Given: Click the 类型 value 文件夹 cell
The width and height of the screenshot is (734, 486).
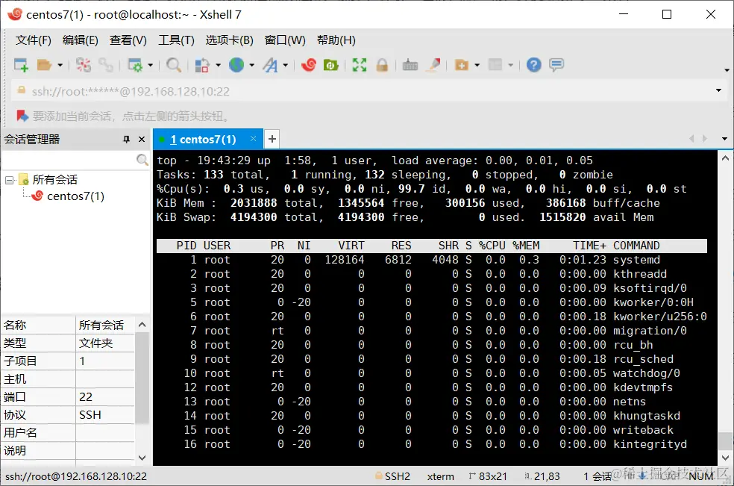Looking at the screenshot, I should 105,343.
